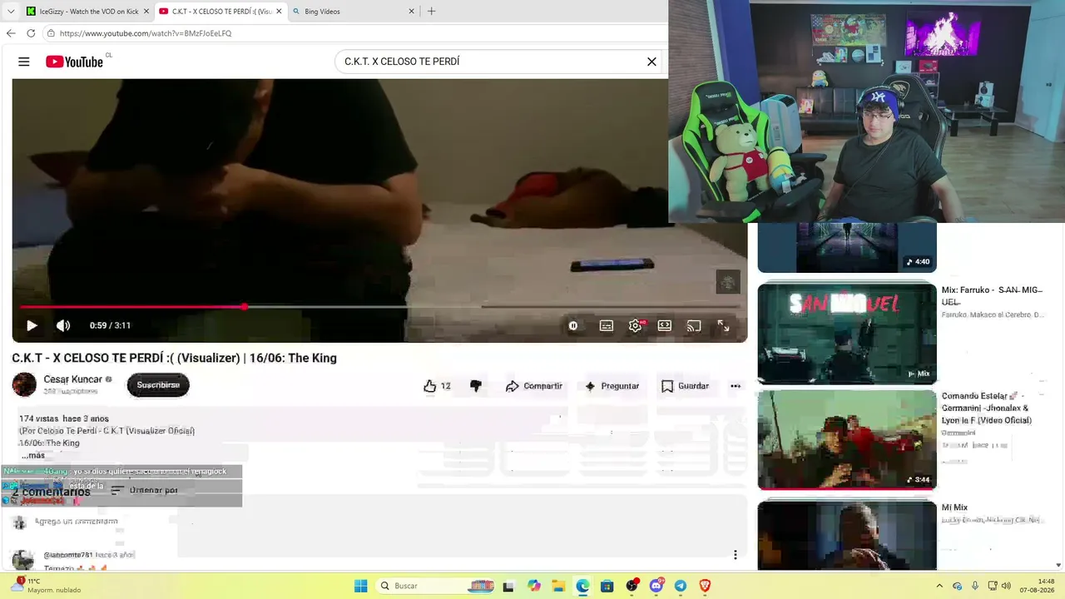This screenshot has width=1065, height=599.
Task: Open the Ordenar por sort menu
Action: [145, 491]
